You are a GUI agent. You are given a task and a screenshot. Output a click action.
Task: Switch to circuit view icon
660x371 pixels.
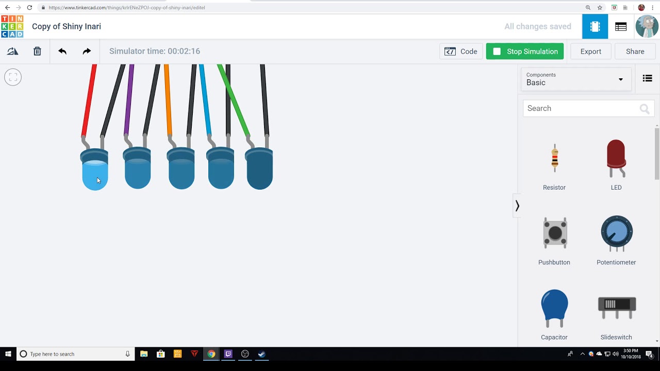595,26
